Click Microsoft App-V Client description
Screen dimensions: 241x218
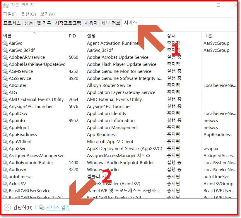click(x=110, y=142)
